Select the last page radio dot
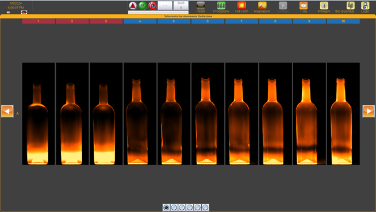The image size is (376, 212). (205, 207)
